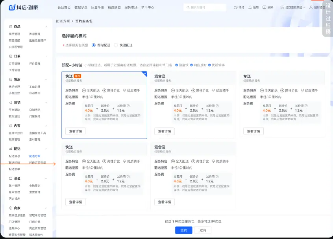
Task: Click the 加价项 help icon in top 混合送 card
Action: point(217,106)
